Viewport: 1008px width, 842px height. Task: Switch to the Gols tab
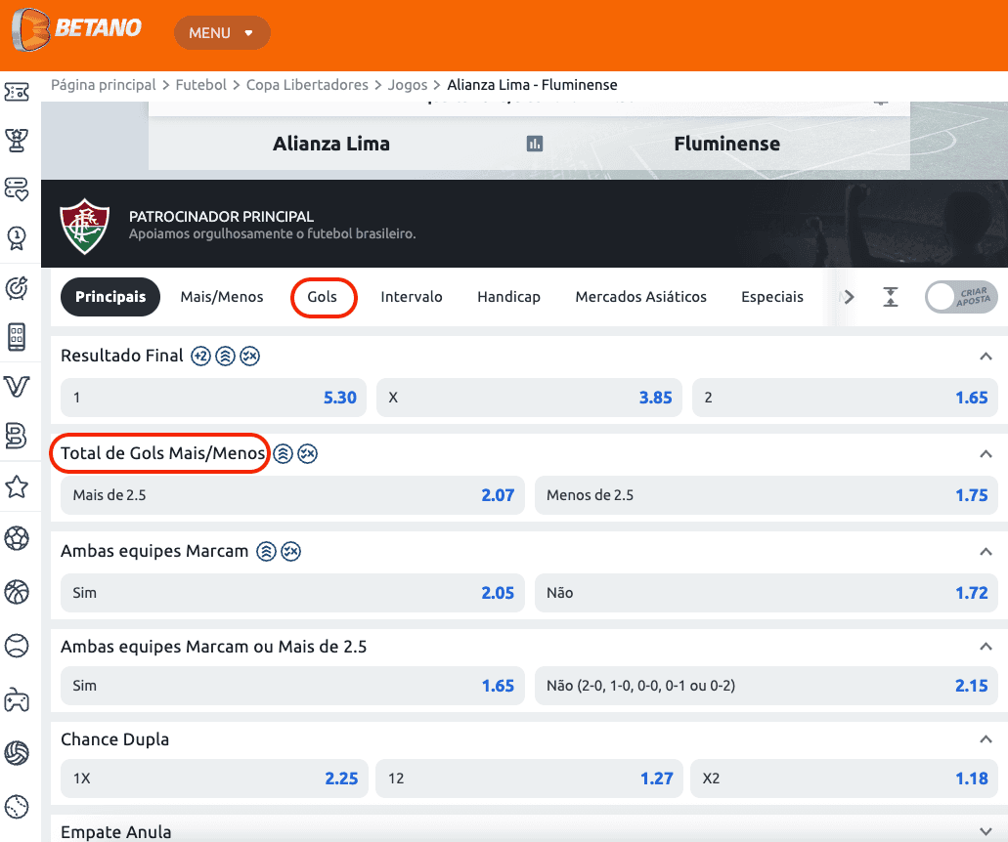(x=322, y=297)
